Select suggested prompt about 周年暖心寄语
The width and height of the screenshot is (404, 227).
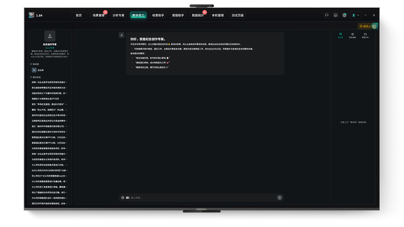point(152,58)
